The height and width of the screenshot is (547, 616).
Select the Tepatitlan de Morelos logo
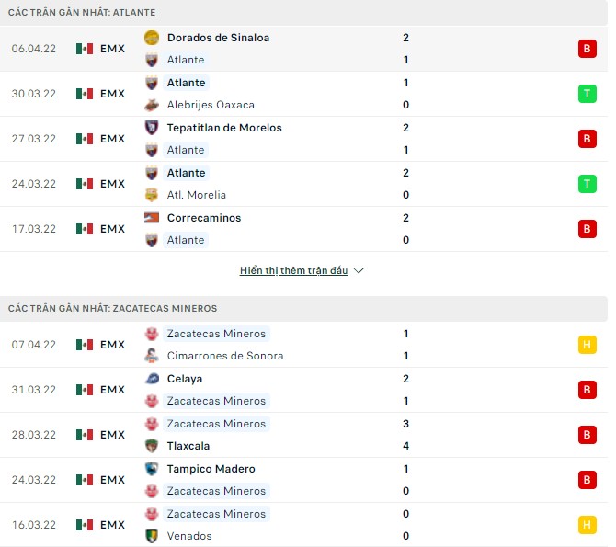152,128
